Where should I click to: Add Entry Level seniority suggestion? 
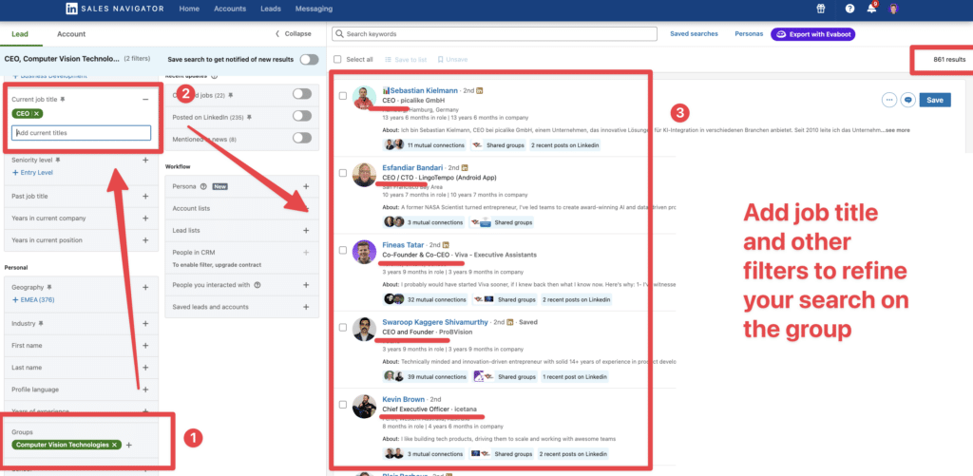tap(32, 173)
